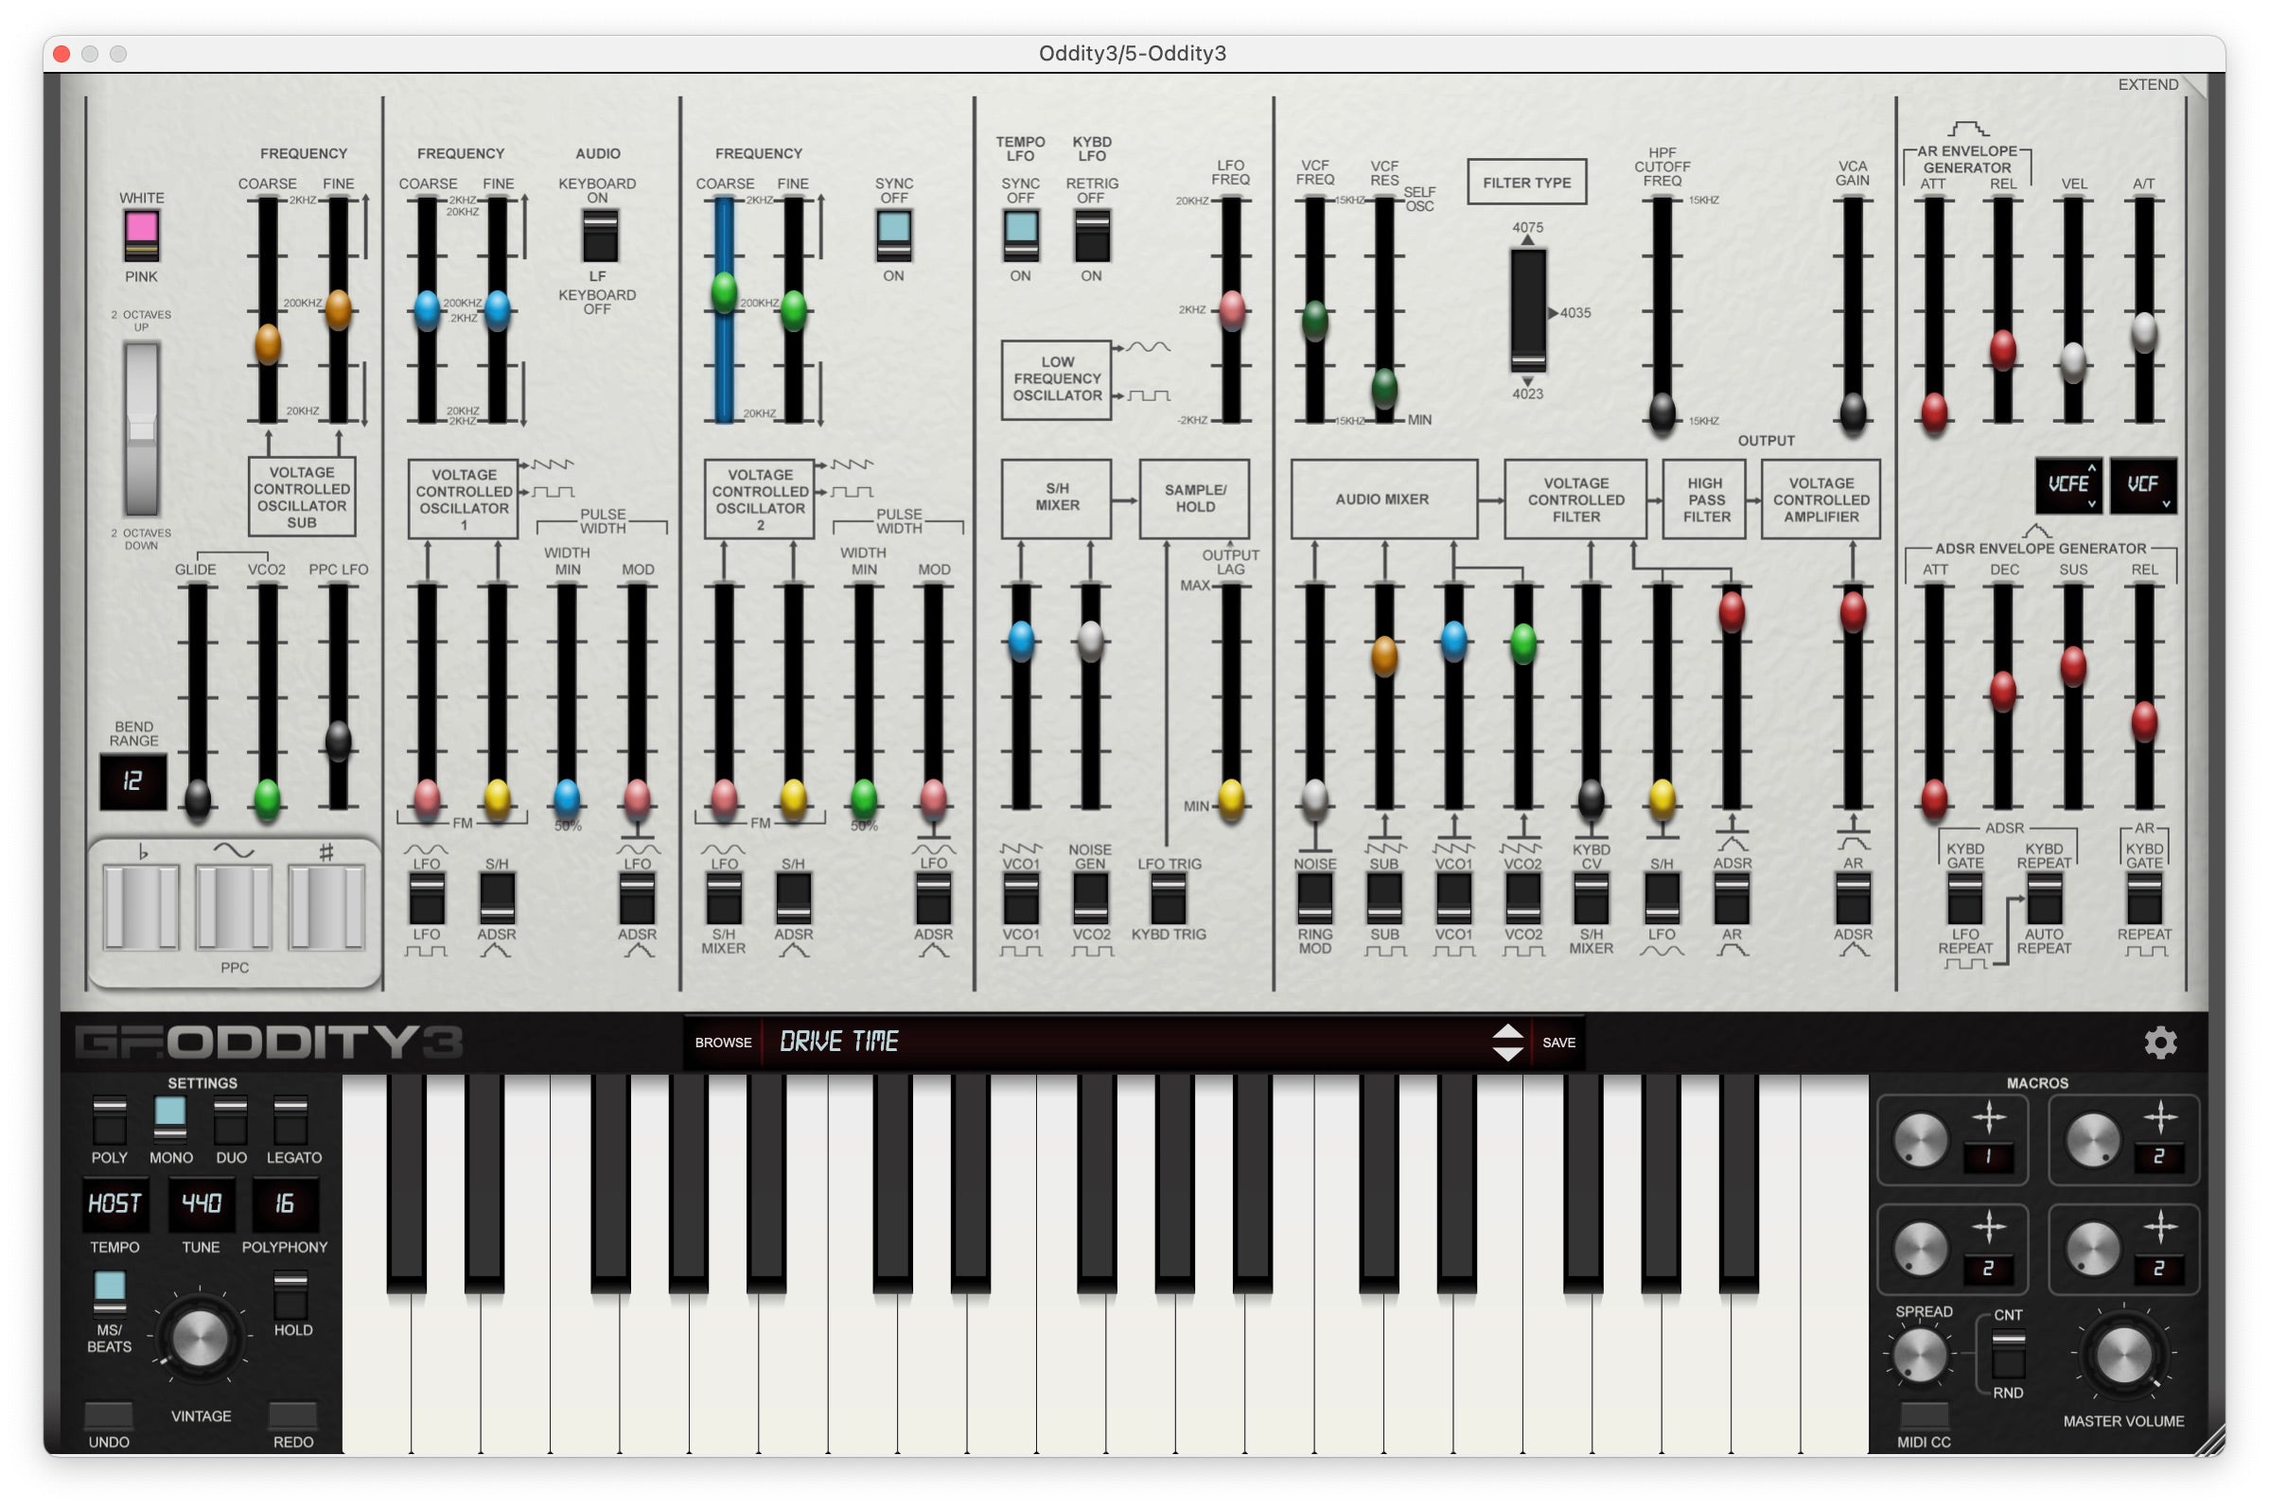
Task: Open the settings gear icon
Action: pyautogui.click(x=2159, y=1043)
